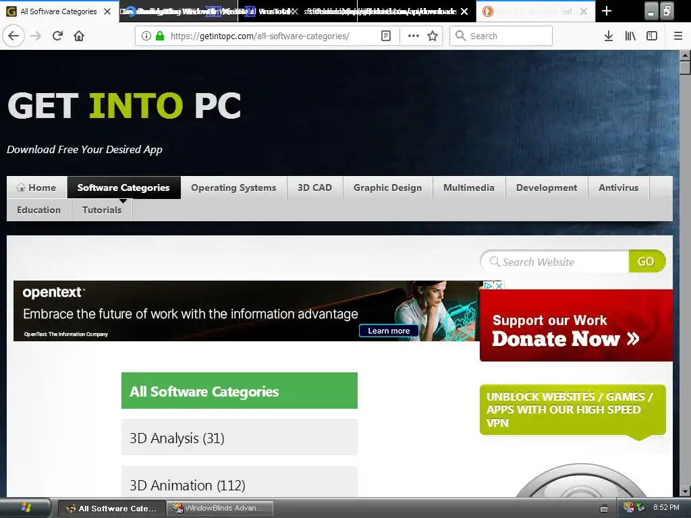Open the Home menu item

pyautogui.click(x=36, y=188)
